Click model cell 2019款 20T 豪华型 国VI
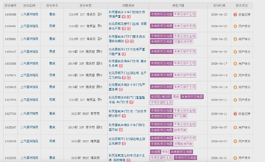 (x=85, y=128)
